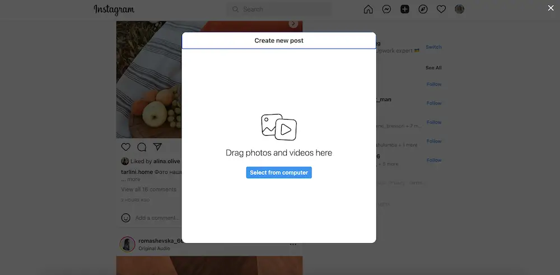Viewport: 560px width, 275px height.
Task: Click Select from computer button
Action: click(x=279, y=173)
